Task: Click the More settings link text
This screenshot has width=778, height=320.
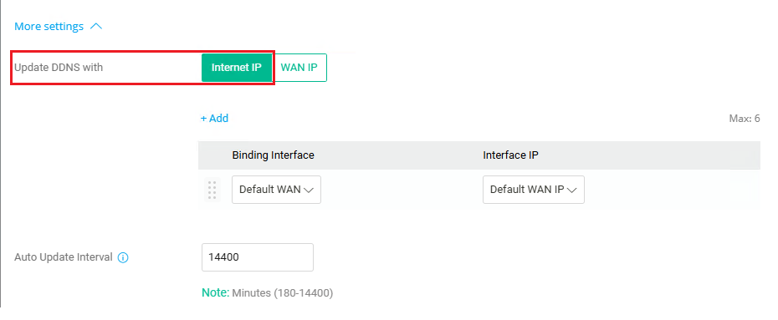Action: click(49, 26)
